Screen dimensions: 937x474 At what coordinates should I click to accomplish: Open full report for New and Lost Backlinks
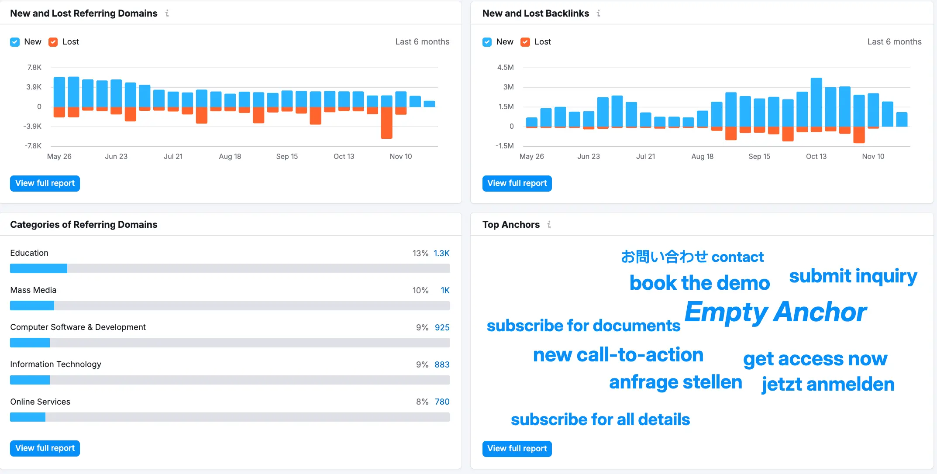click(517, 183)
